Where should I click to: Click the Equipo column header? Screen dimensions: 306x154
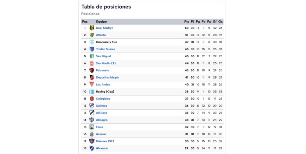(101, 21)
